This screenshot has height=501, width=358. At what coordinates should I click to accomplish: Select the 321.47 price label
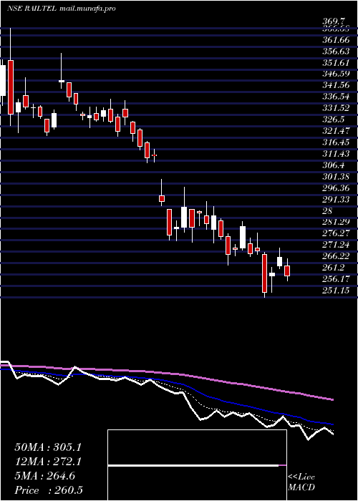point(337,131)
